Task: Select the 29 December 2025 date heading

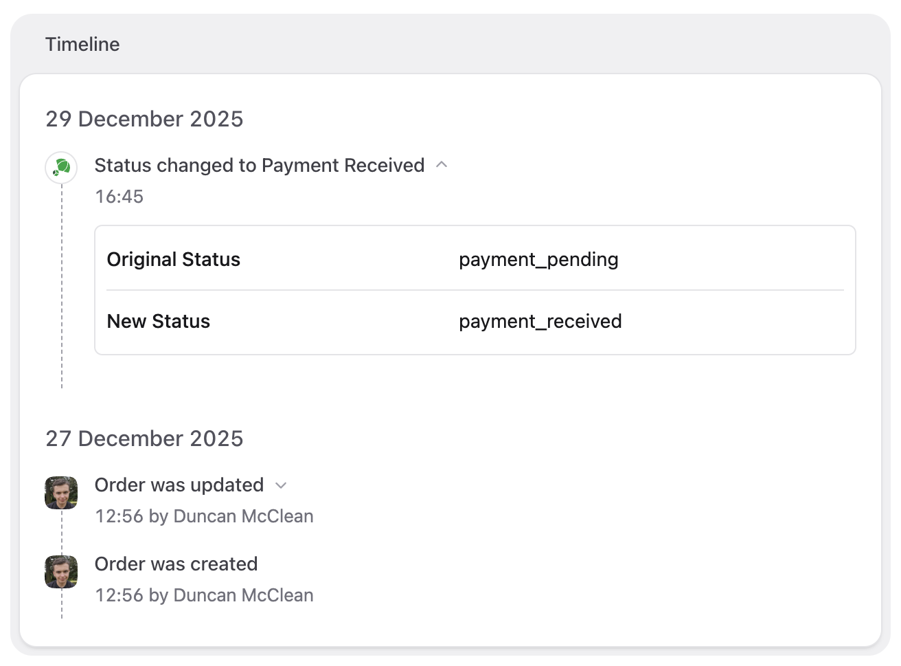Action: click(144, 119)
